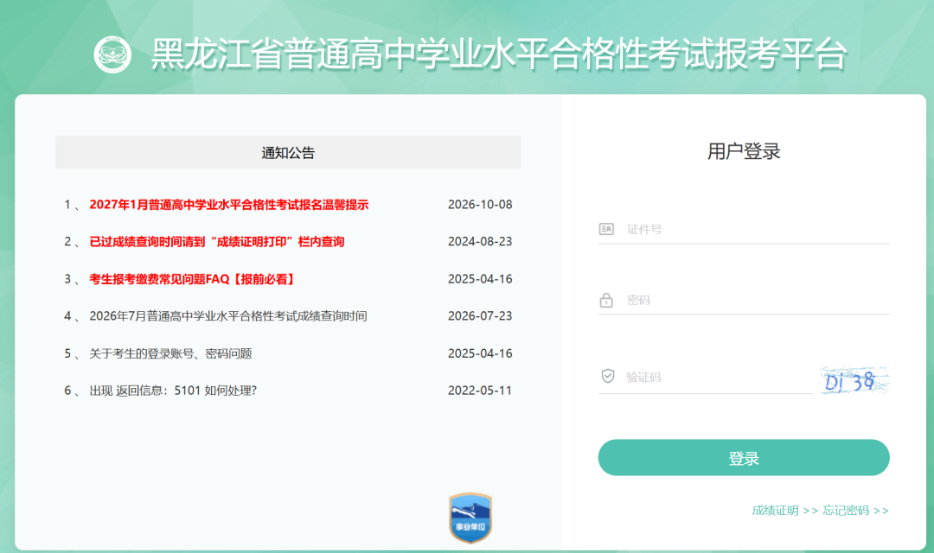Click the platform logo emblem in header
The width and height of the screenshot is (934, 553).
(x=112, y=54)
